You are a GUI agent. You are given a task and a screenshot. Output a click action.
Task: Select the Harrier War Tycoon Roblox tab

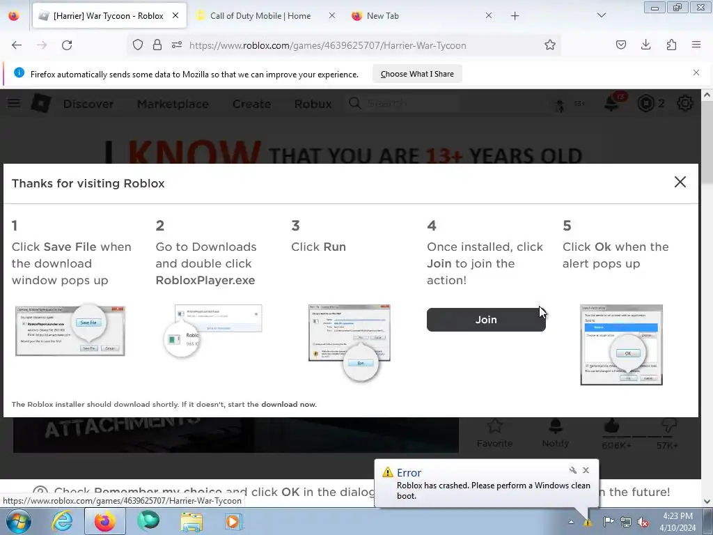(109, 16)
